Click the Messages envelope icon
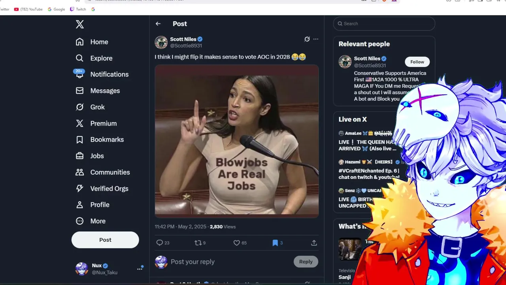 (80, 91)
